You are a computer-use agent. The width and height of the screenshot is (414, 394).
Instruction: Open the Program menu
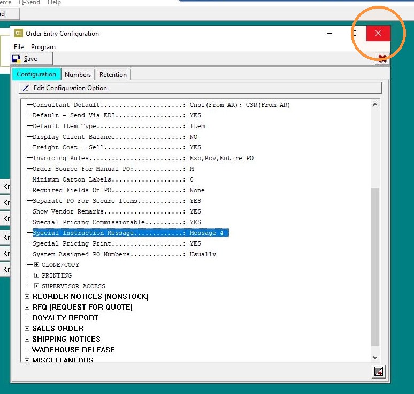[43, 47]
